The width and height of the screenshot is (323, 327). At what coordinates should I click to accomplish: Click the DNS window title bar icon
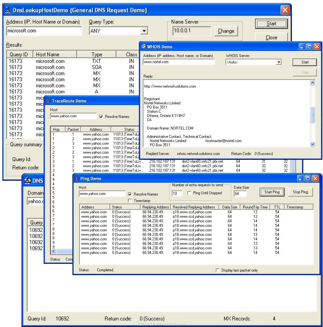[x=27, y=181]
